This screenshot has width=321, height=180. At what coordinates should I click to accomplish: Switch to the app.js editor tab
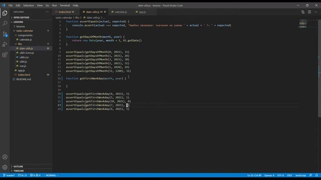pos(142,12)
